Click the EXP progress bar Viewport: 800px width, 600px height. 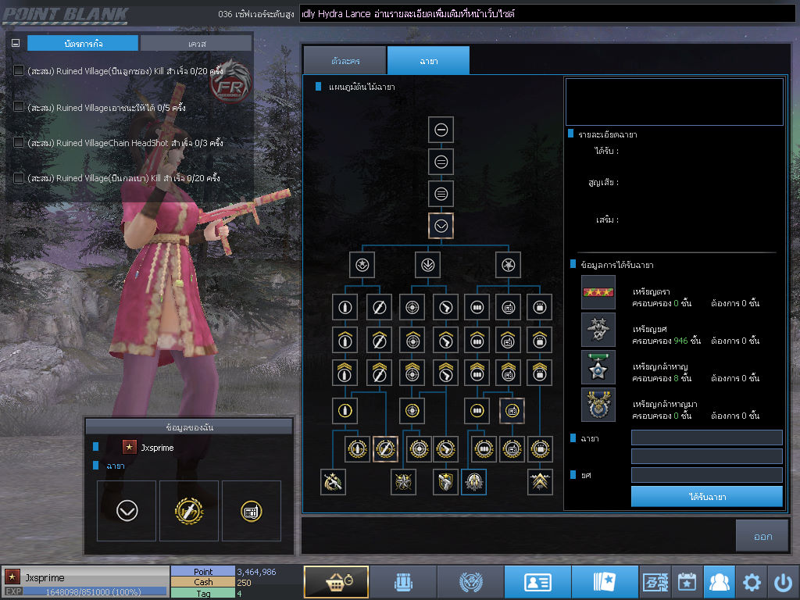[x=95, y=592]
